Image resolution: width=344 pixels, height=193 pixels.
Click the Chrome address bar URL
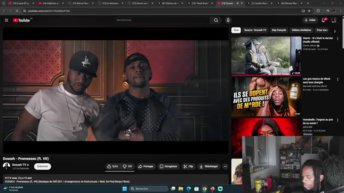tap(49, 11)
